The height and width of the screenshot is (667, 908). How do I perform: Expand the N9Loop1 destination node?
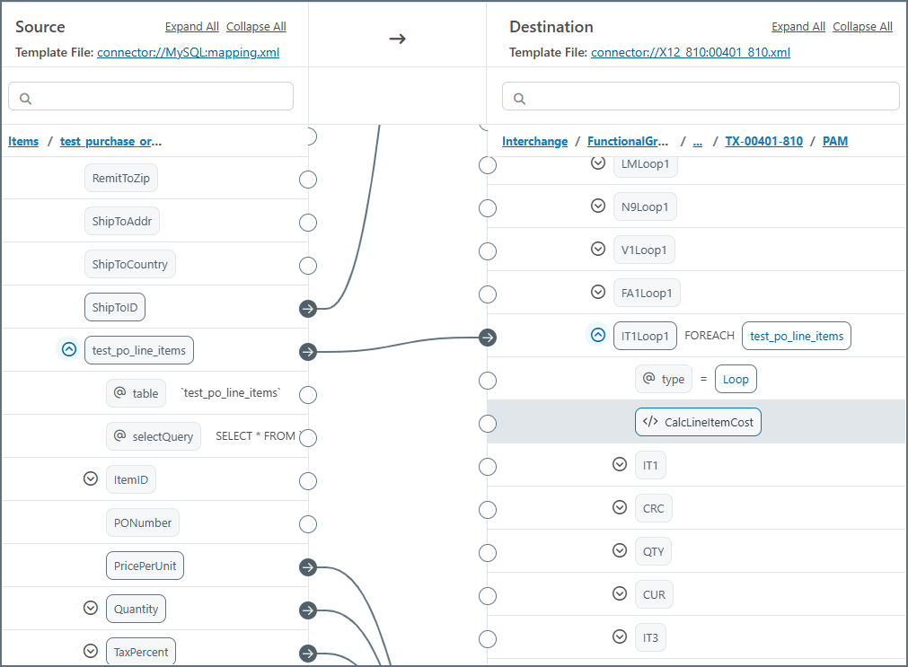tap(598, 206)
